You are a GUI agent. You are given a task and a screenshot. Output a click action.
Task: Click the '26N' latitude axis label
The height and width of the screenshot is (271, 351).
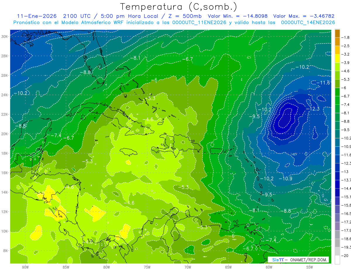(x=5, y=75)
